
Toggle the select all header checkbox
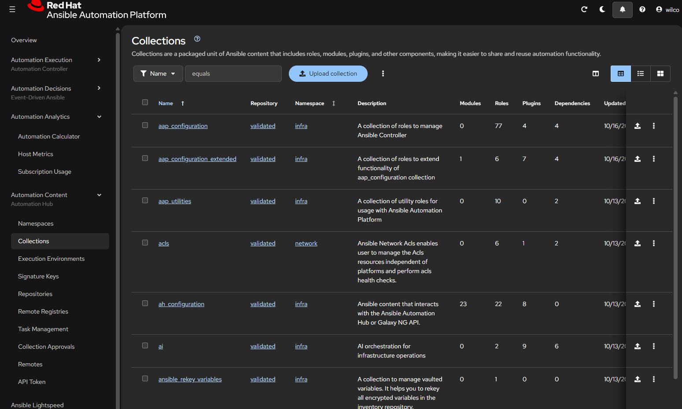[x=145, y=102]
